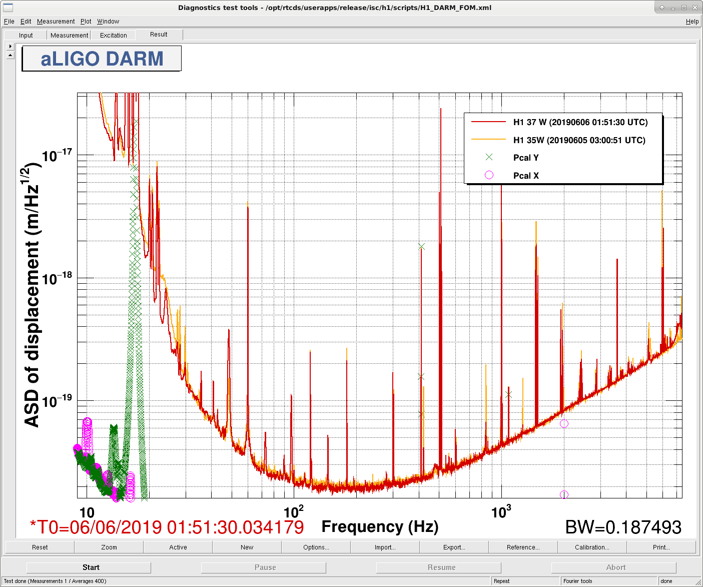Open the Plot menu
This screenshot has width=703, height=587.
(x=86, y=22)
